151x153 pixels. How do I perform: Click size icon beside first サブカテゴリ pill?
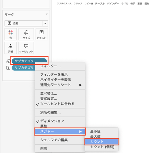coord(8,61)
